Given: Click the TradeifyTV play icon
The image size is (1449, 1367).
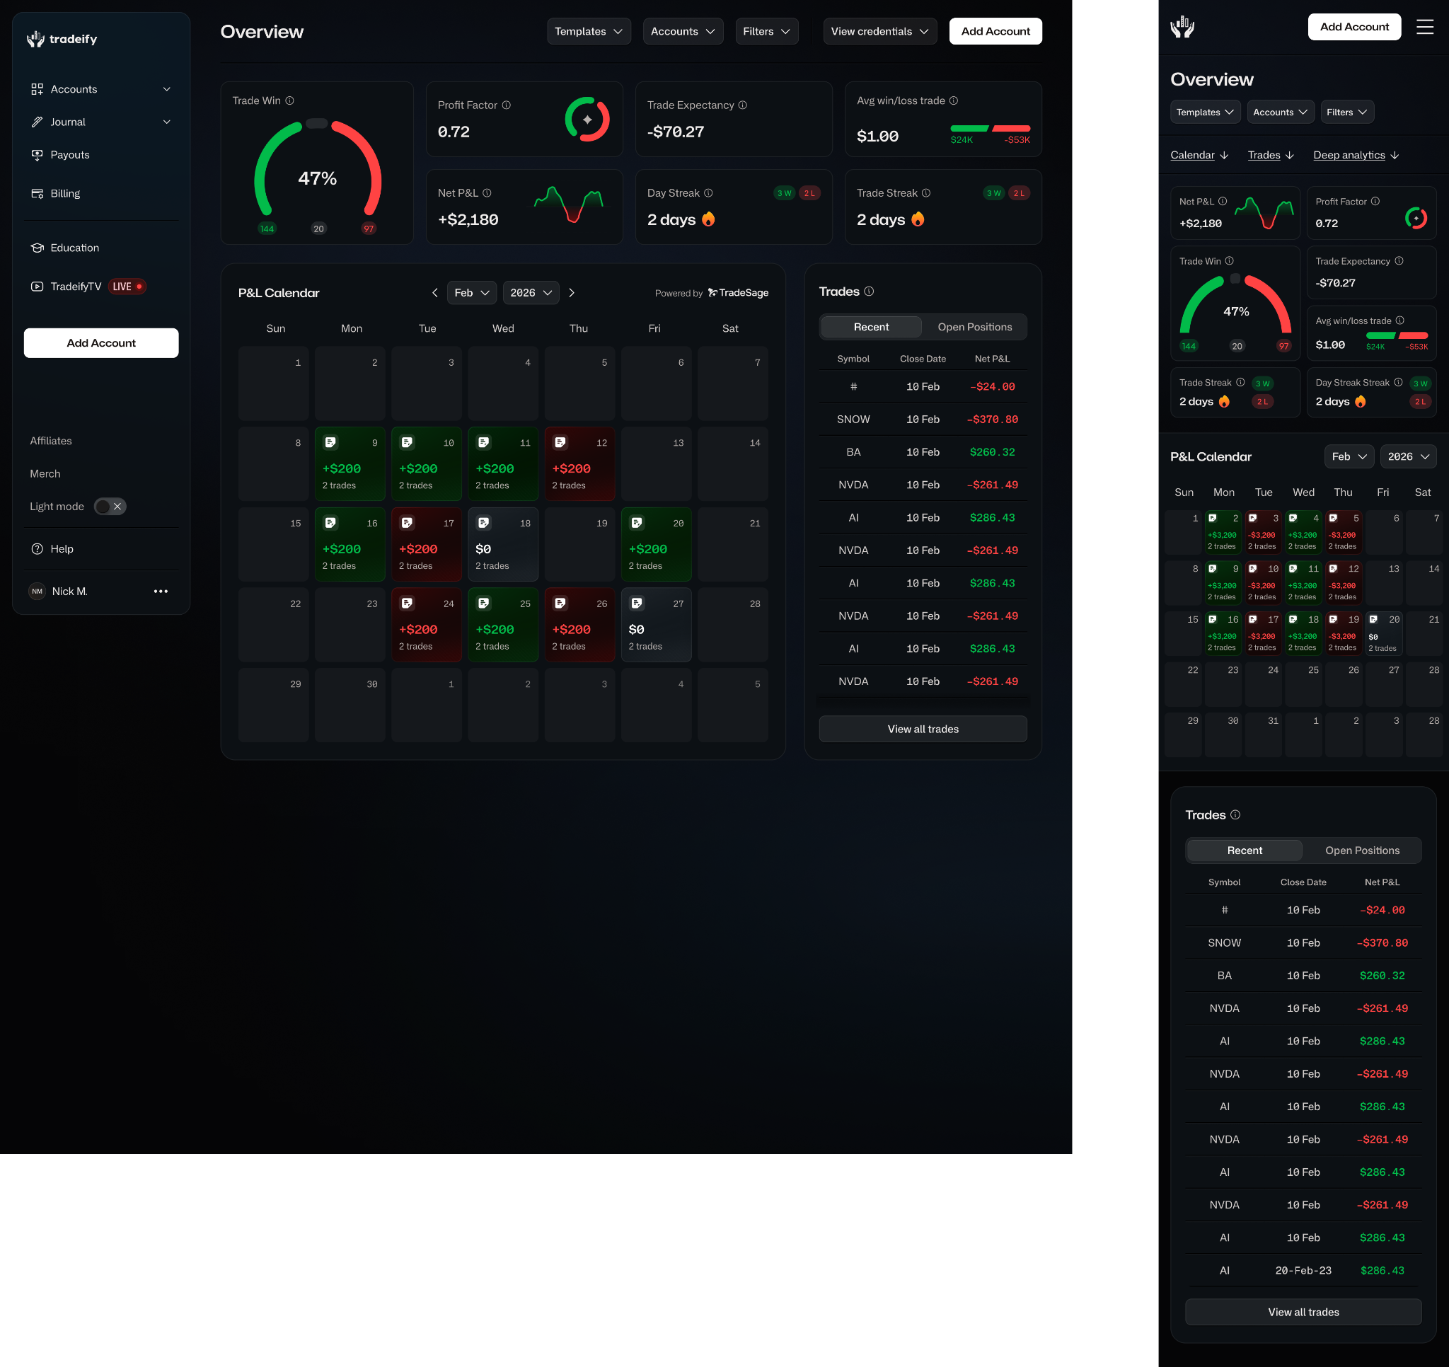Looking at the screenshot, I should pyautogui.click(x=37, y=287).
